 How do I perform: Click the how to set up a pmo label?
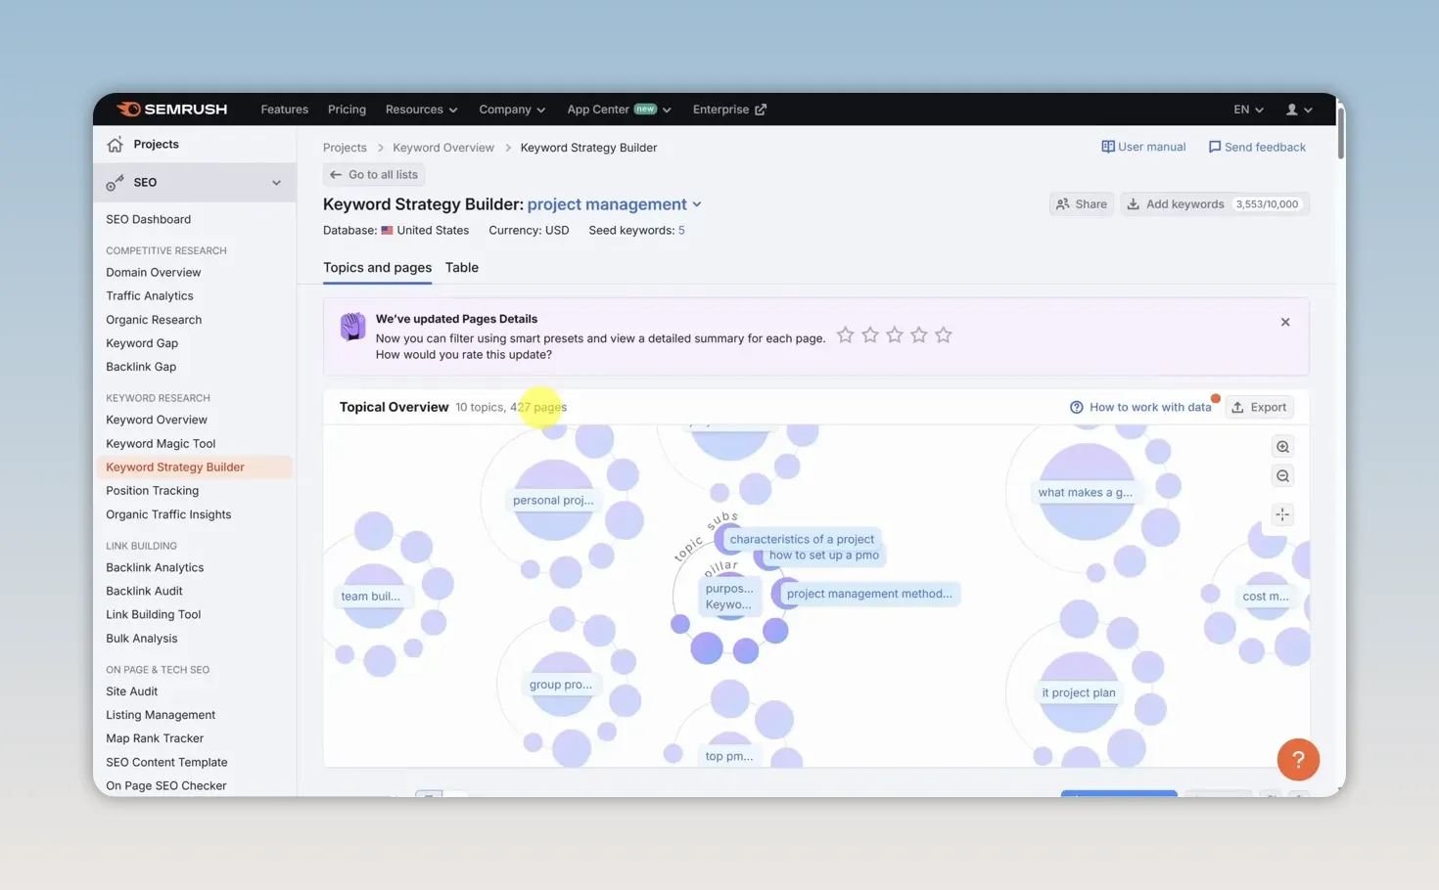824,555
